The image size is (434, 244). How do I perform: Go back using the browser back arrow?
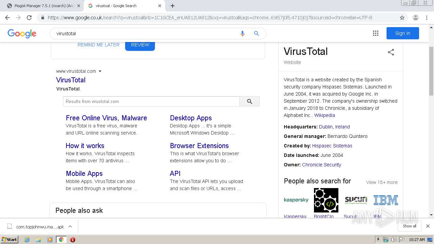point(7,18)
